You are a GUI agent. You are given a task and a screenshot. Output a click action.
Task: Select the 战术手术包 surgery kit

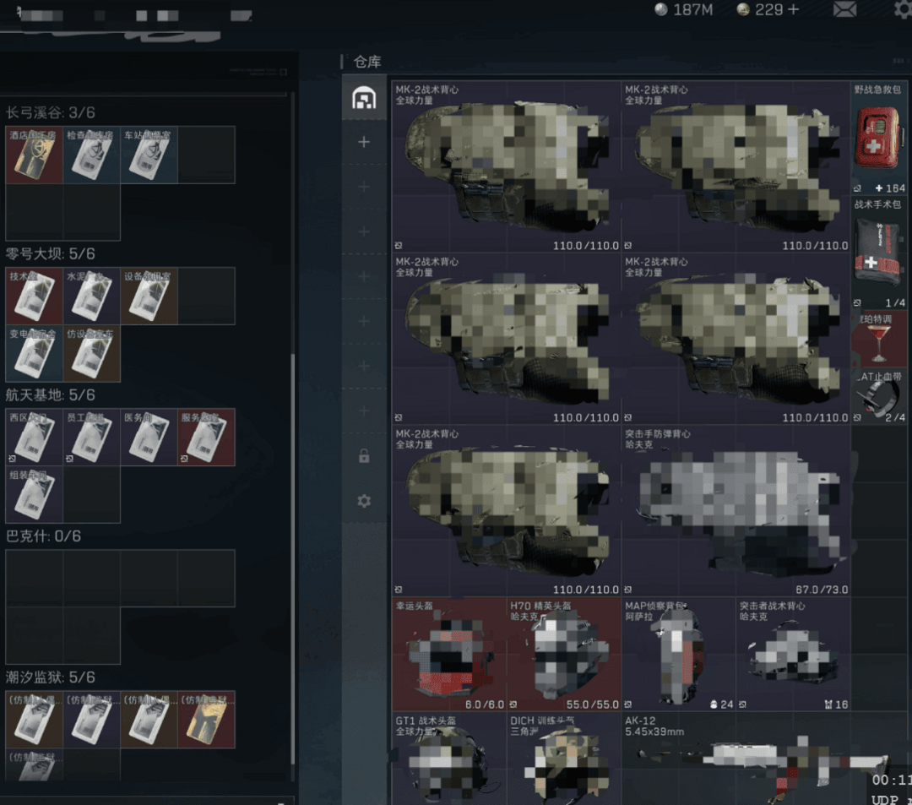[879, 253]
